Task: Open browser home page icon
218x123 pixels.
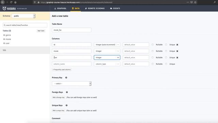Action: tap(15, 2)
